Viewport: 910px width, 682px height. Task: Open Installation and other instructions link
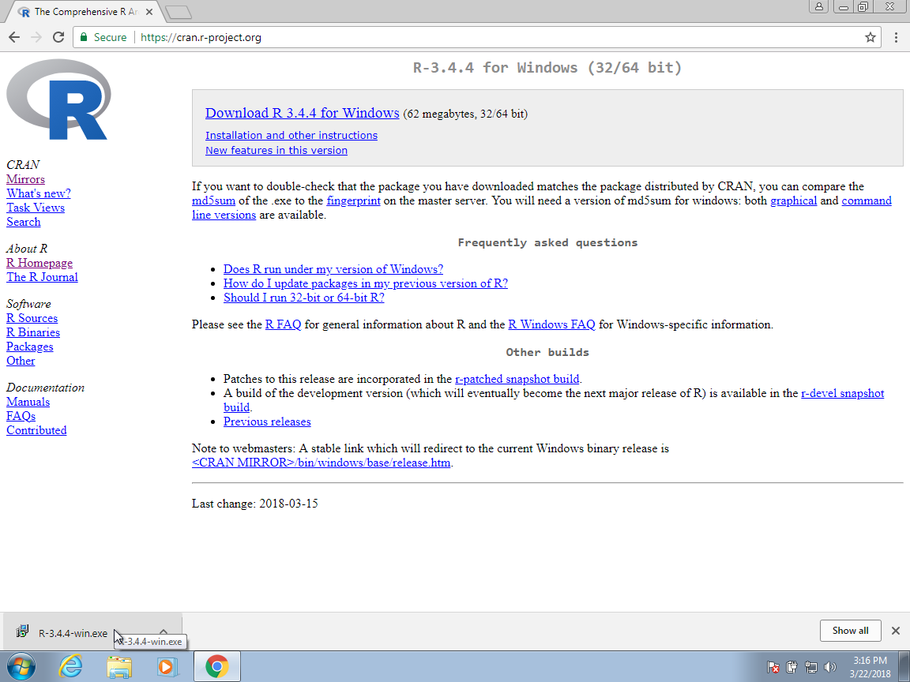[x=291, y=135]
